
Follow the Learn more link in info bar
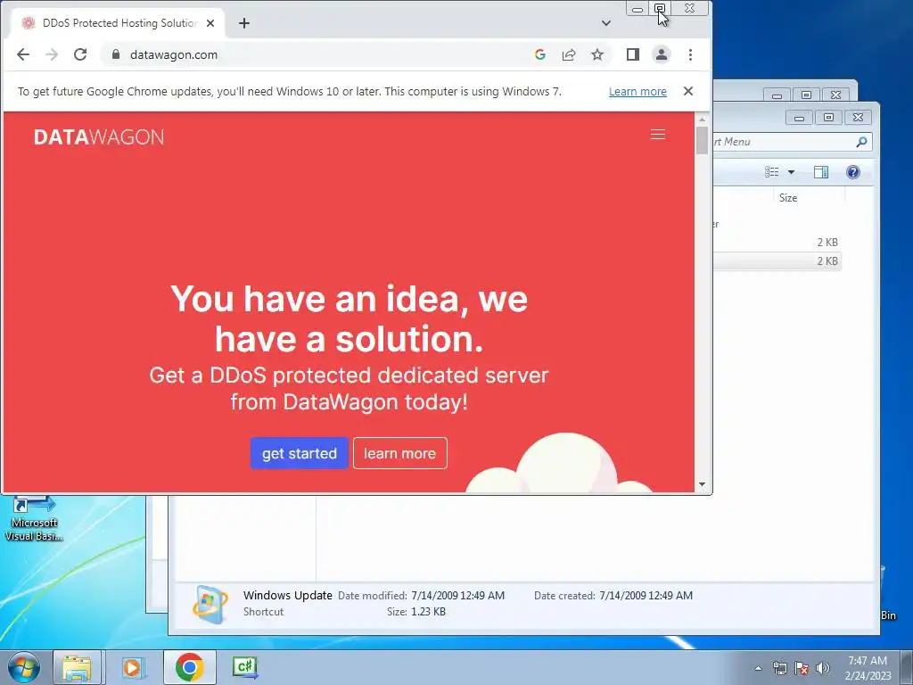pyautogui.click(x=637, y=92)
